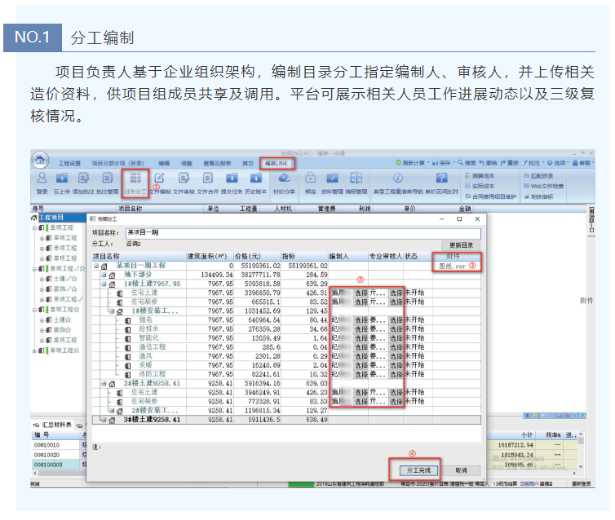Switch to the 福莱LINK tab
615x520 pixels.
pyautogui.click(x=277, y=163)
